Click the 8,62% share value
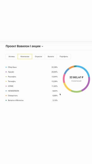This screenshot has height=164, width=92. pyautogui.click(x=55, y=91)
